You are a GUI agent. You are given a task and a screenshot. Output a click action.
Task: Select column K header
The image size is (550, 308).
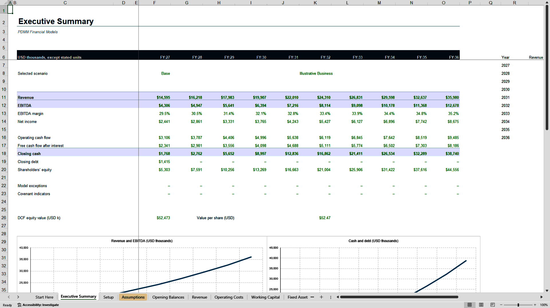point(315,3)
